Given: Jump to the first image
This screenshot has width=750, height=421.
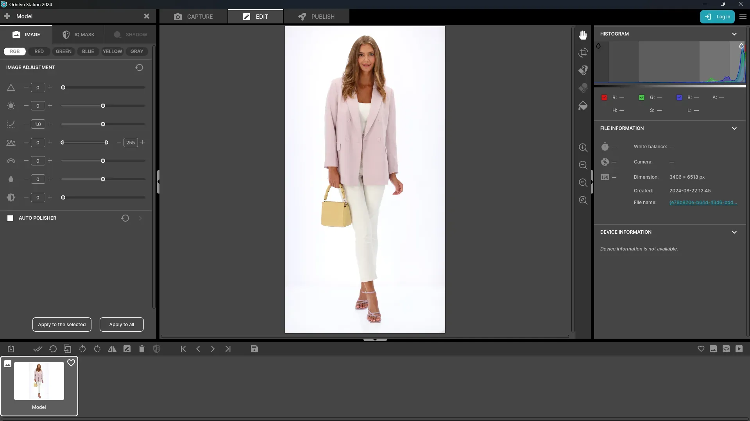Looking at the screenshot, I should tap(183, 349).
